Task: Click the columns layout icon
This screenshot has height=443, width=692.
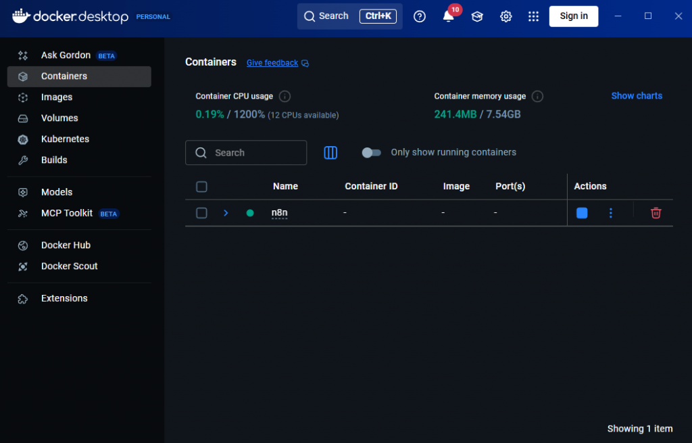Action: (x=330, y=152)
